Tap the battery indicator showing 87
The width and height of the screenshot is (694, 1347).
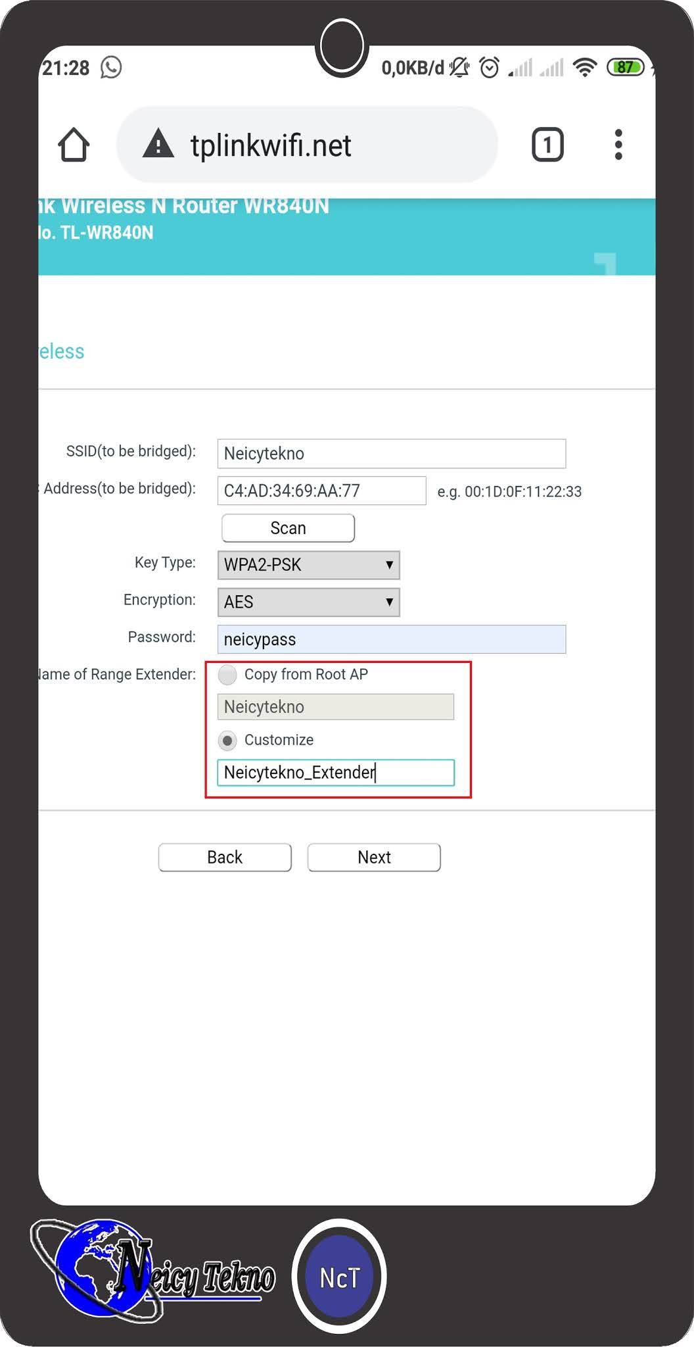pyautogui.click(x=626, y=67)
